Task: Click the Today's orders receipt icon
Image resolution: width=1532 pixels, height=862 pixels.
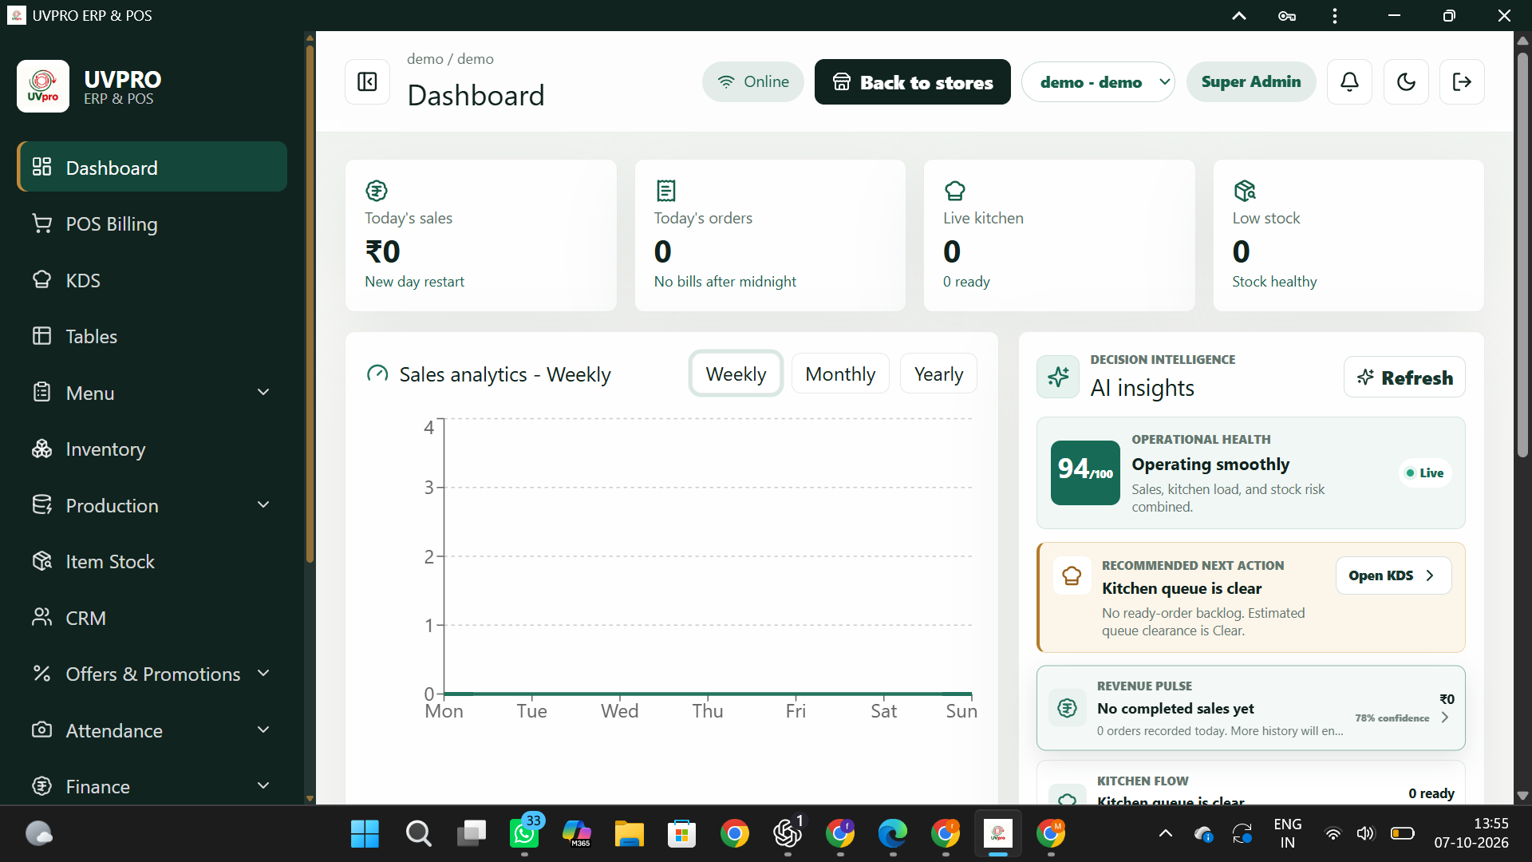Action: click(x=665, y=191)
